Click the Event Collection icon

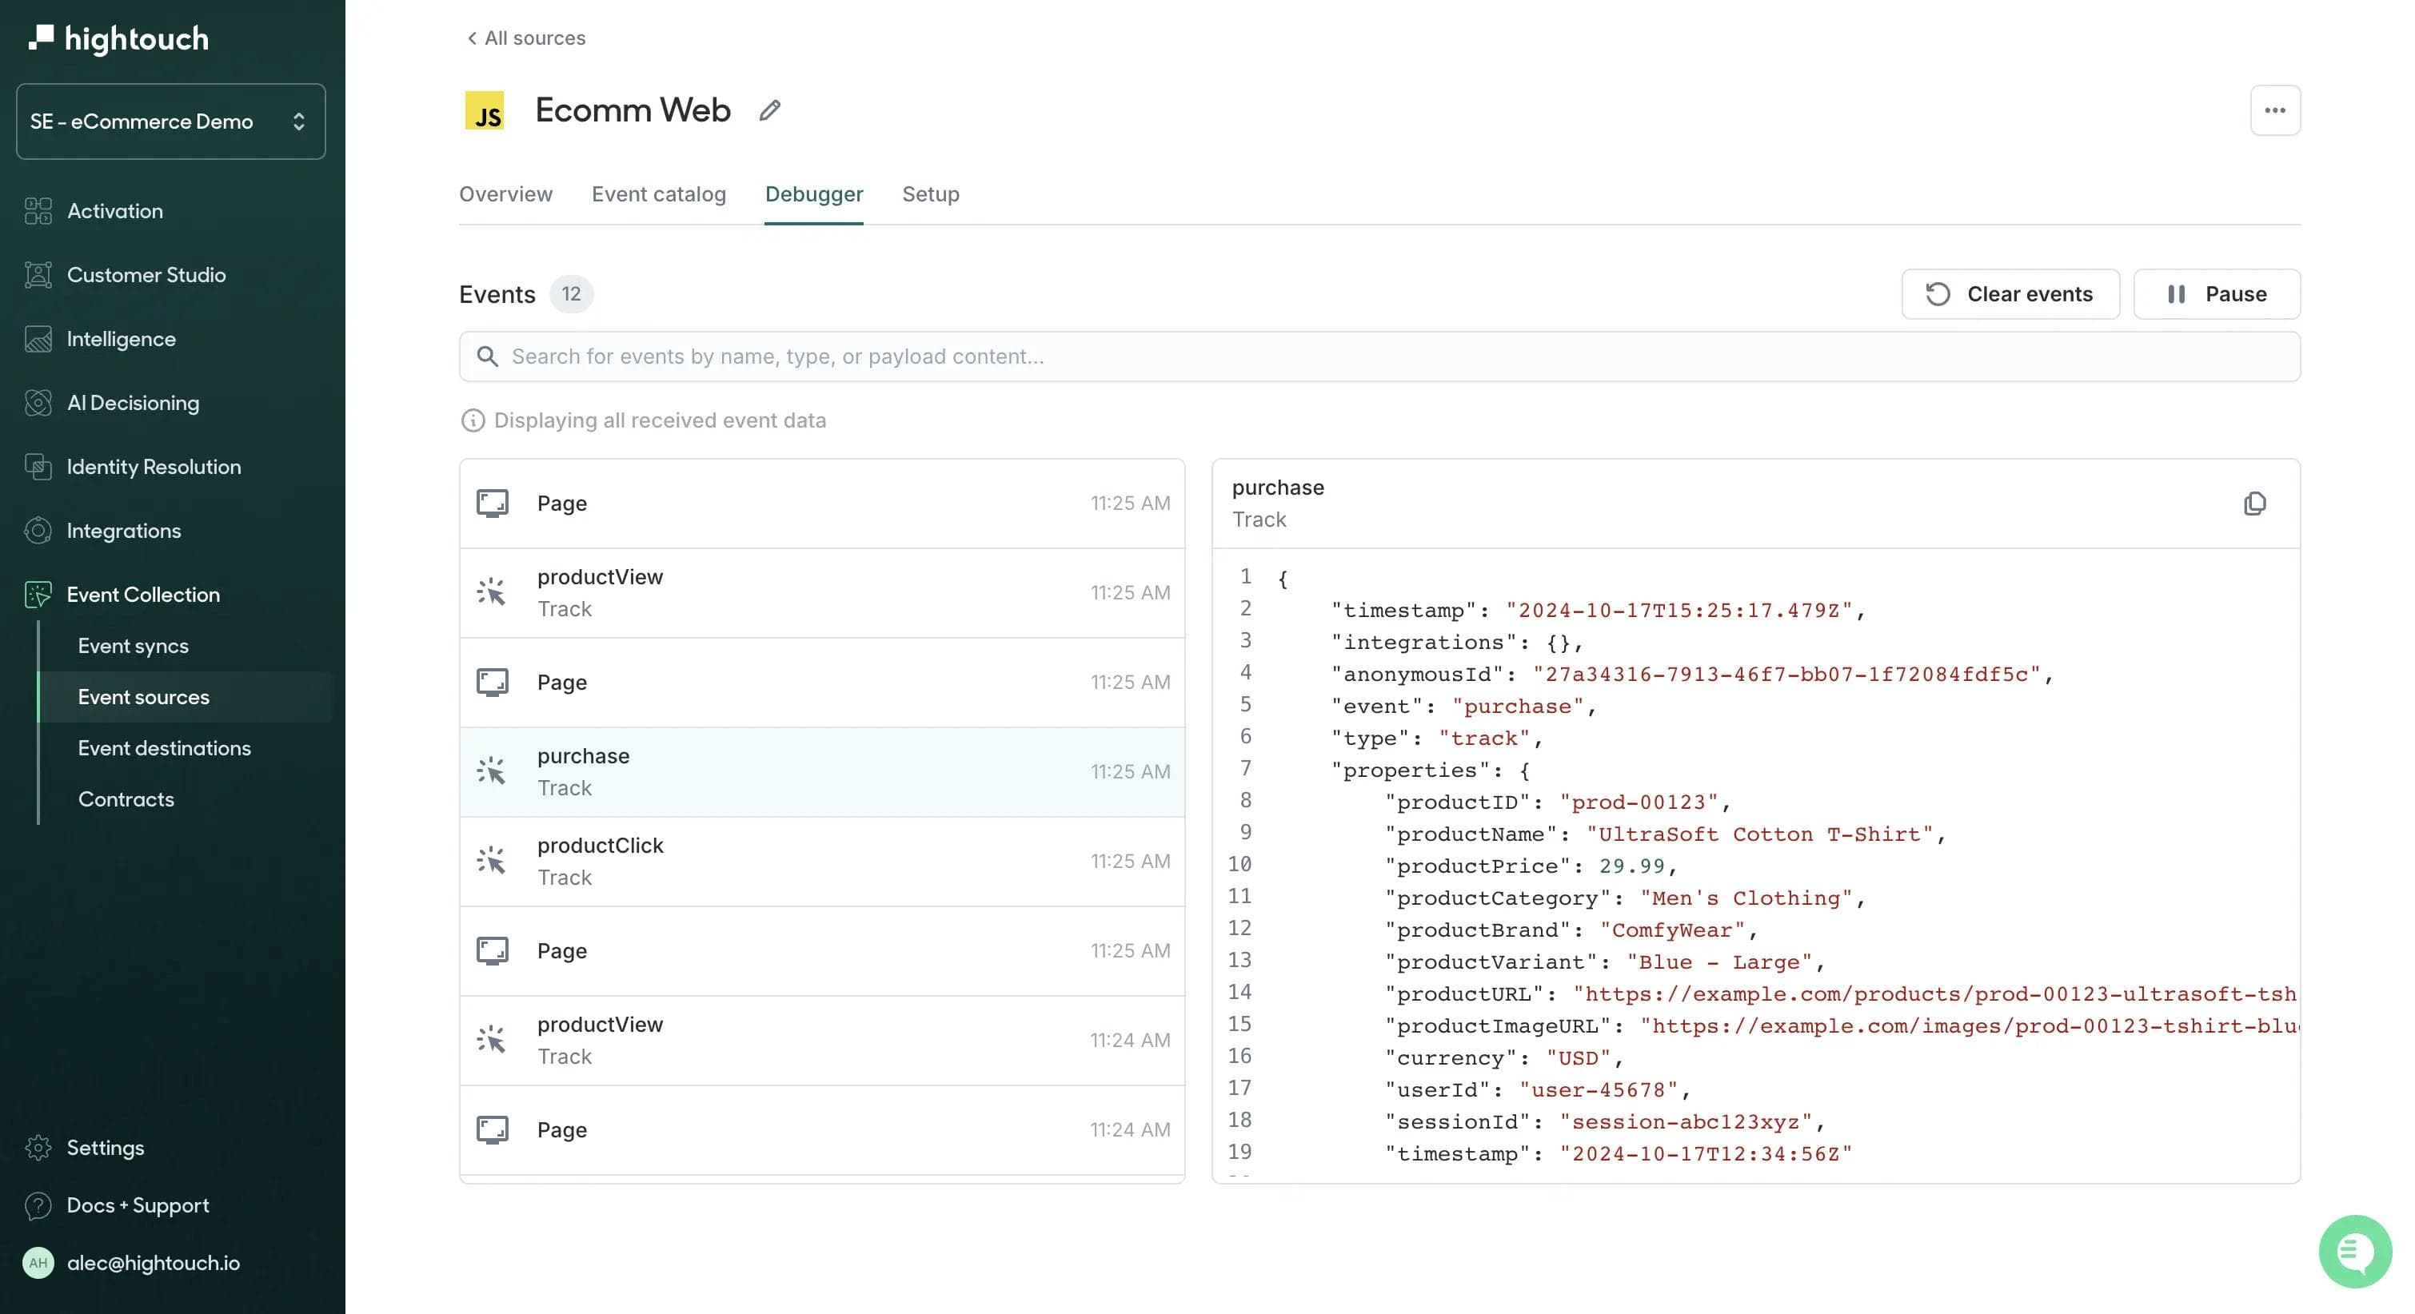[x=38, y=594]
